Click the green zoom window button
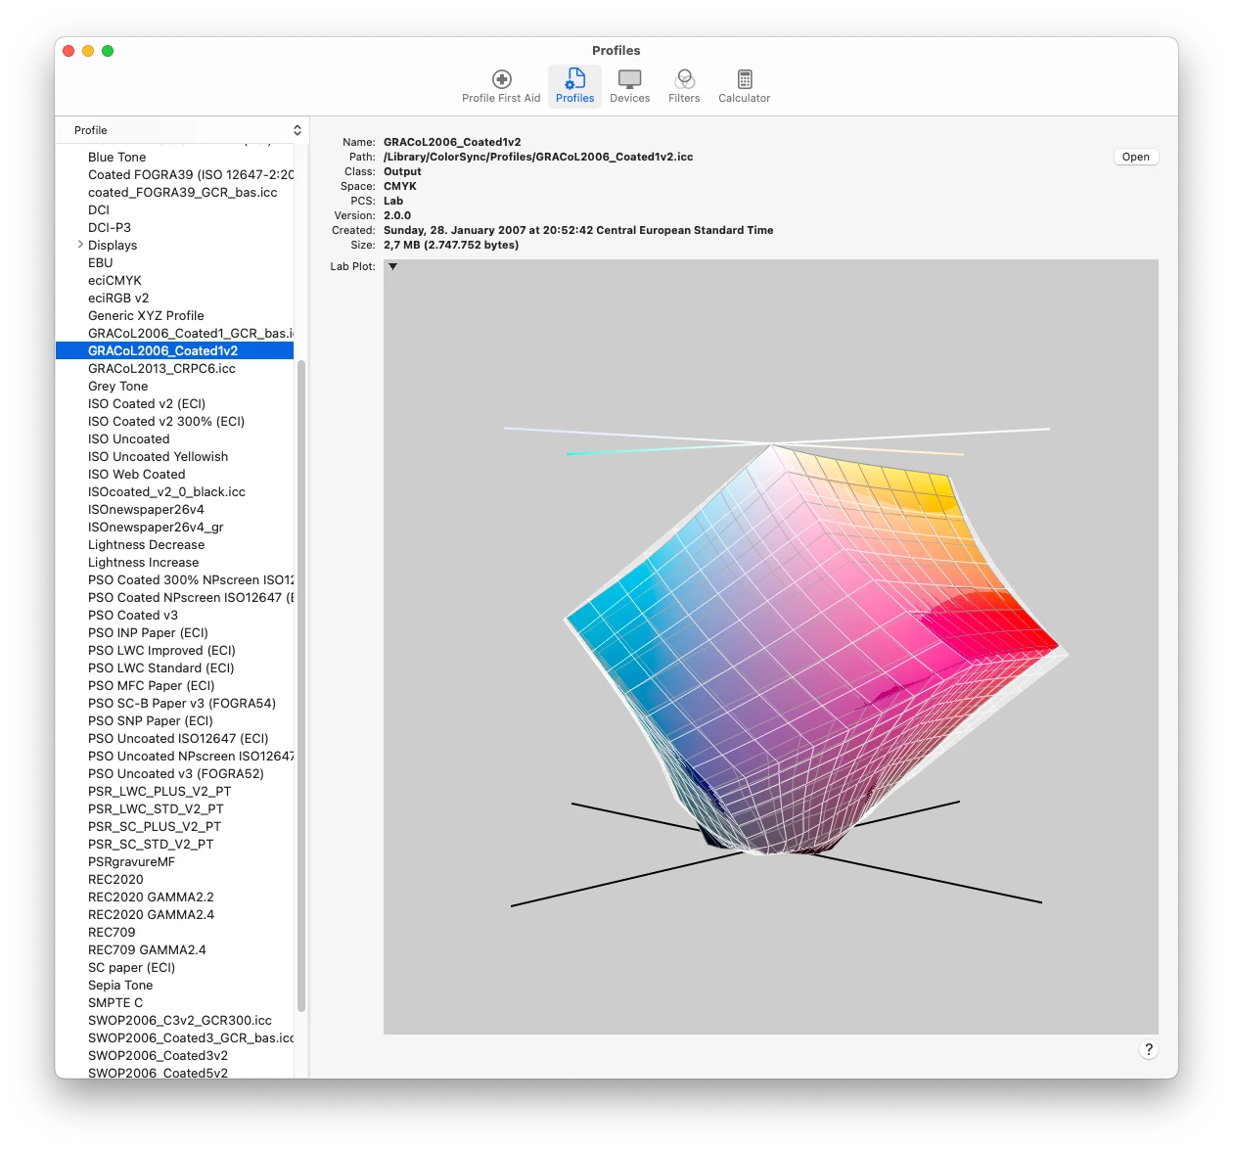1233x1151 pixels. click(108, 51)
